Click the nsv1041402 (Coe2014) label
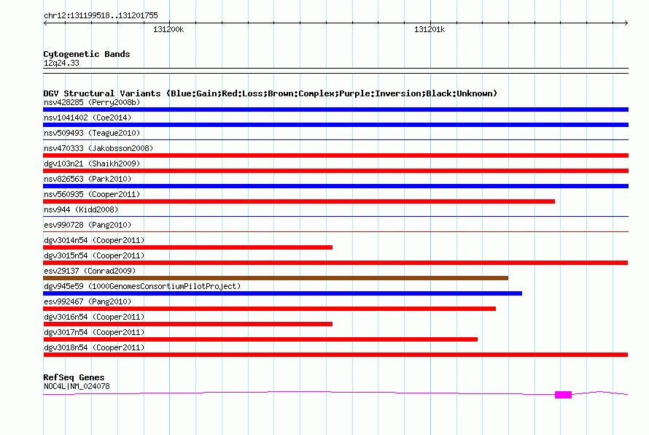This screenshot has height=435, width=649. pyautogui.click(x=88, y=118)
